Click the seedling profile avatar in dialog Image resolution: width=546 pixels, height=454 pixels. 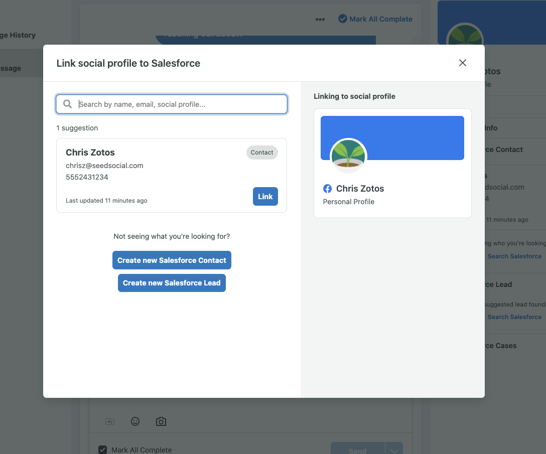pos(348,156)
